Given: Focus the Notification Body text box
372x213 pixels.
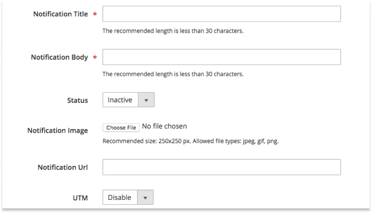Looking at the screenshot, I should pyautogui.click(x=221, y=57).
